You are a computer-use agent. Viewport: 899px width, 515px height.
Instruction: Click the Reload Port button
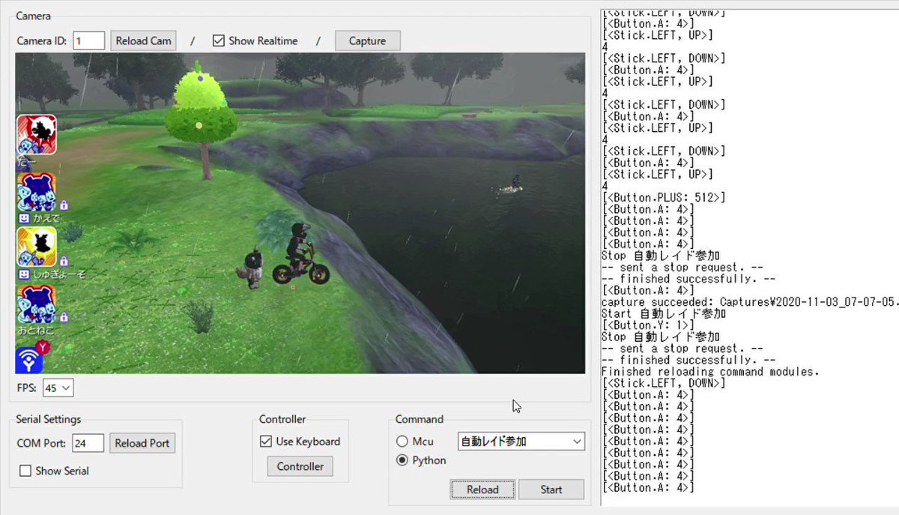point(142,443)
